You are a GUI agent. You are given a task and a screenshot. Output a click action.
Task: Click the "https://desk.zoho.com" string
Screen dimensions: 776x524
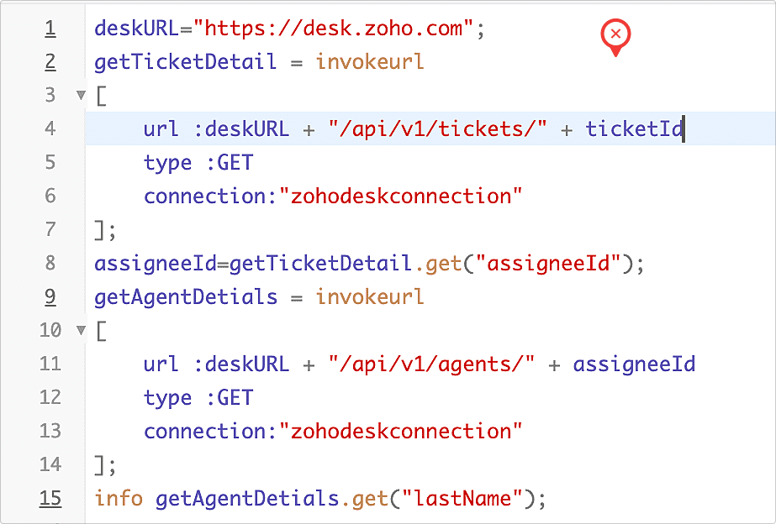point(335,29)
